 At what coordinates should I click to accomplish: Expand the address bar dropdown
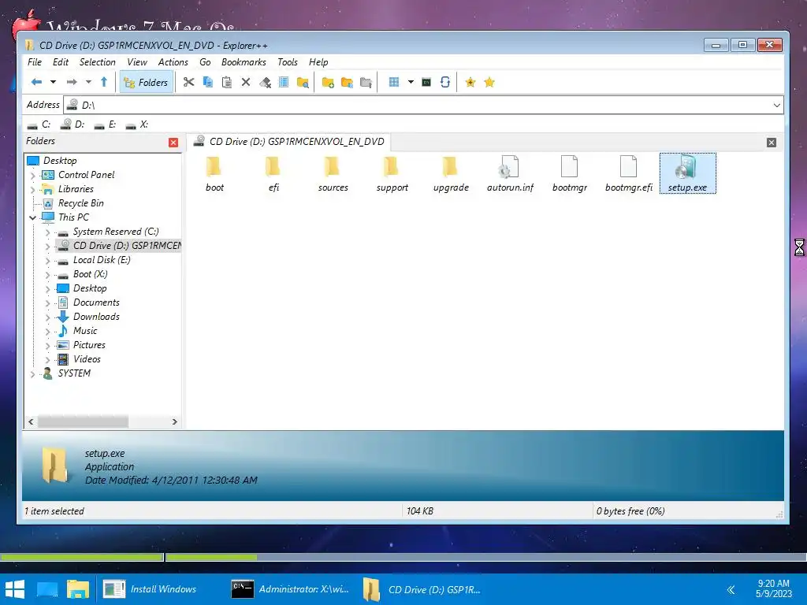point(776,105)
